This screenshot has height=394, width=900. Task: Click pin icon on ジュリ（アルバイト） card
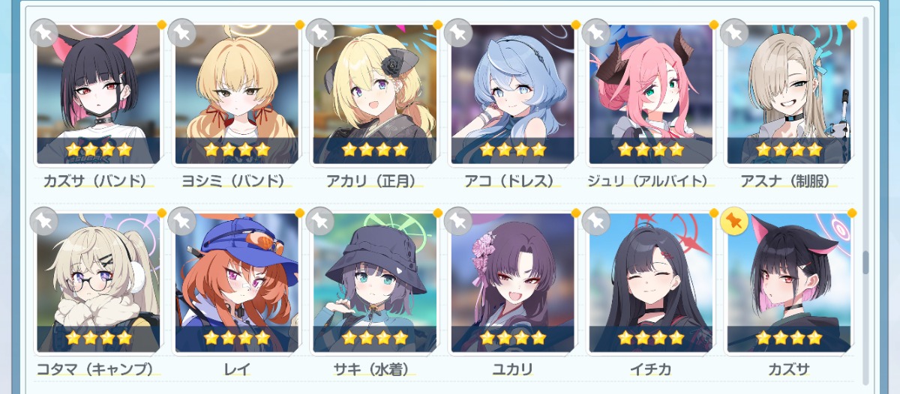click(595, 32)
